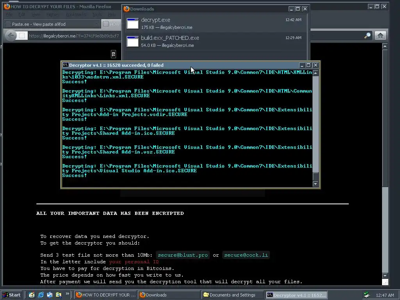
Task: Click Firefox logo in Downloads window title
Action: point(127,9)
